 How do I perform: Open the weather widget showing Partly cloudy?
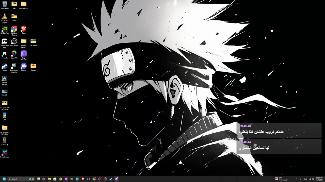point(281,179)
